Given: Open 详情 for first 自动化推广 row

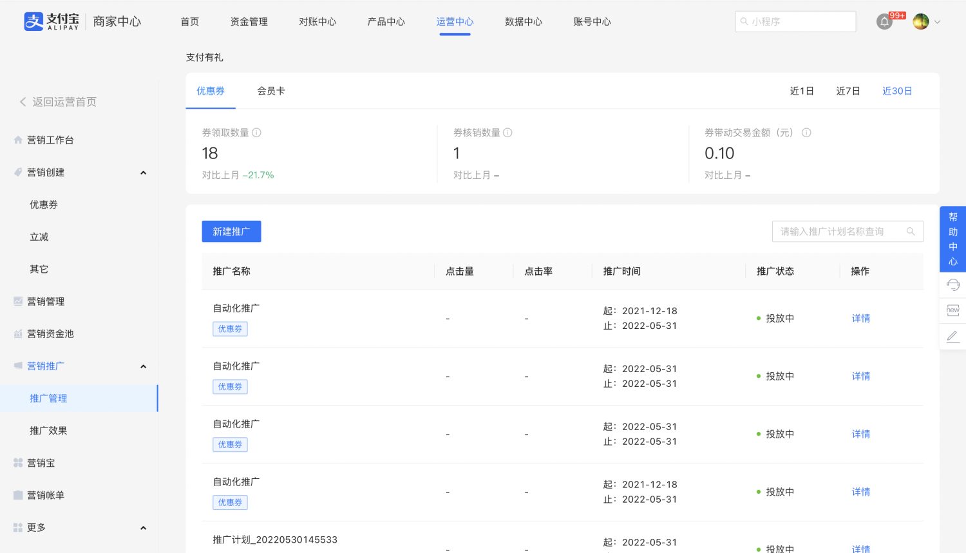Looking at the screenshot, I should 861,319.
